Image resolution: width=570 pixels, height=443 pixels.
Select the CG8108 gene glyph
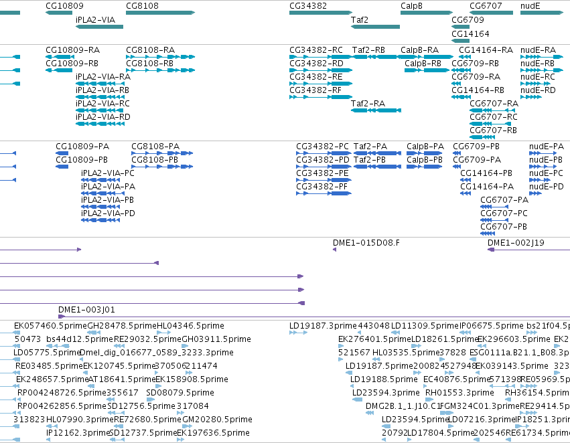tap(160, 13)
